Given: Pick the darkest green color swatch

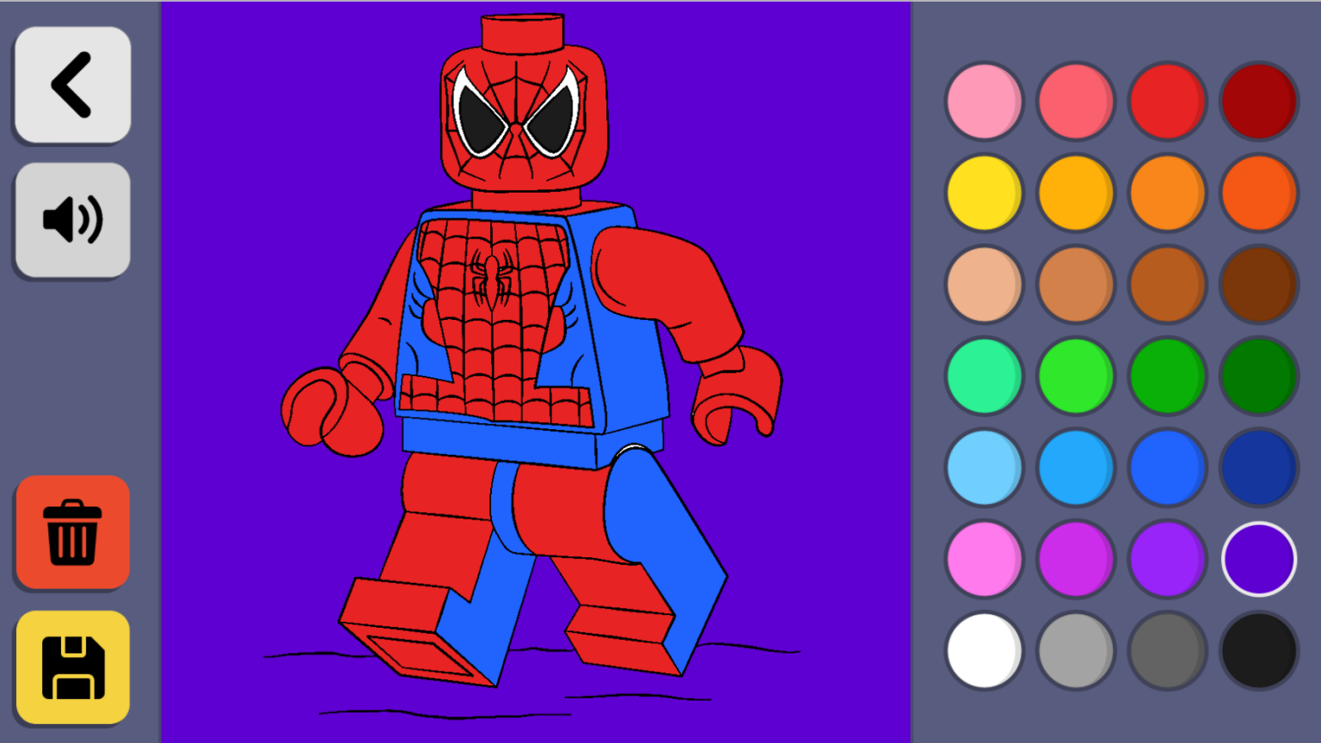Looking at the screenshot, I should [1258, 377].
